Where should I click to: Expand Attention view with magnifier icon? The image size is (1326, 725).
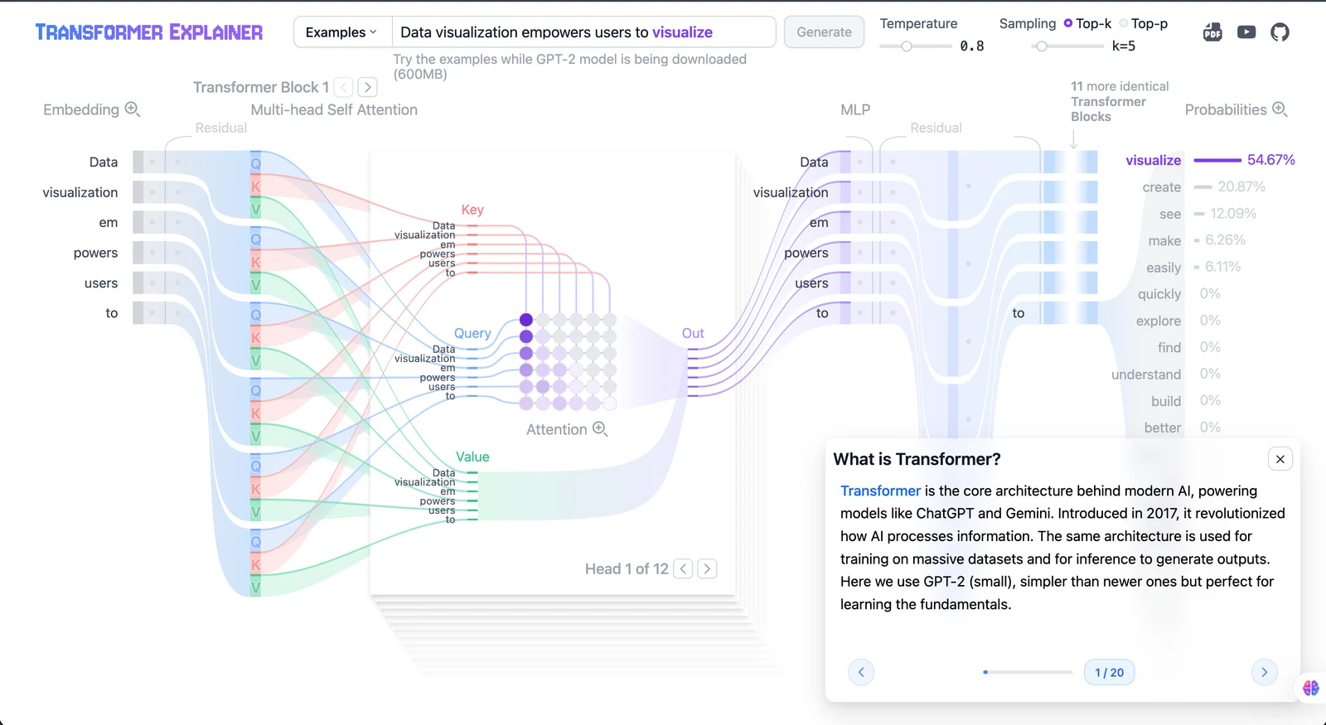(600, 429)
